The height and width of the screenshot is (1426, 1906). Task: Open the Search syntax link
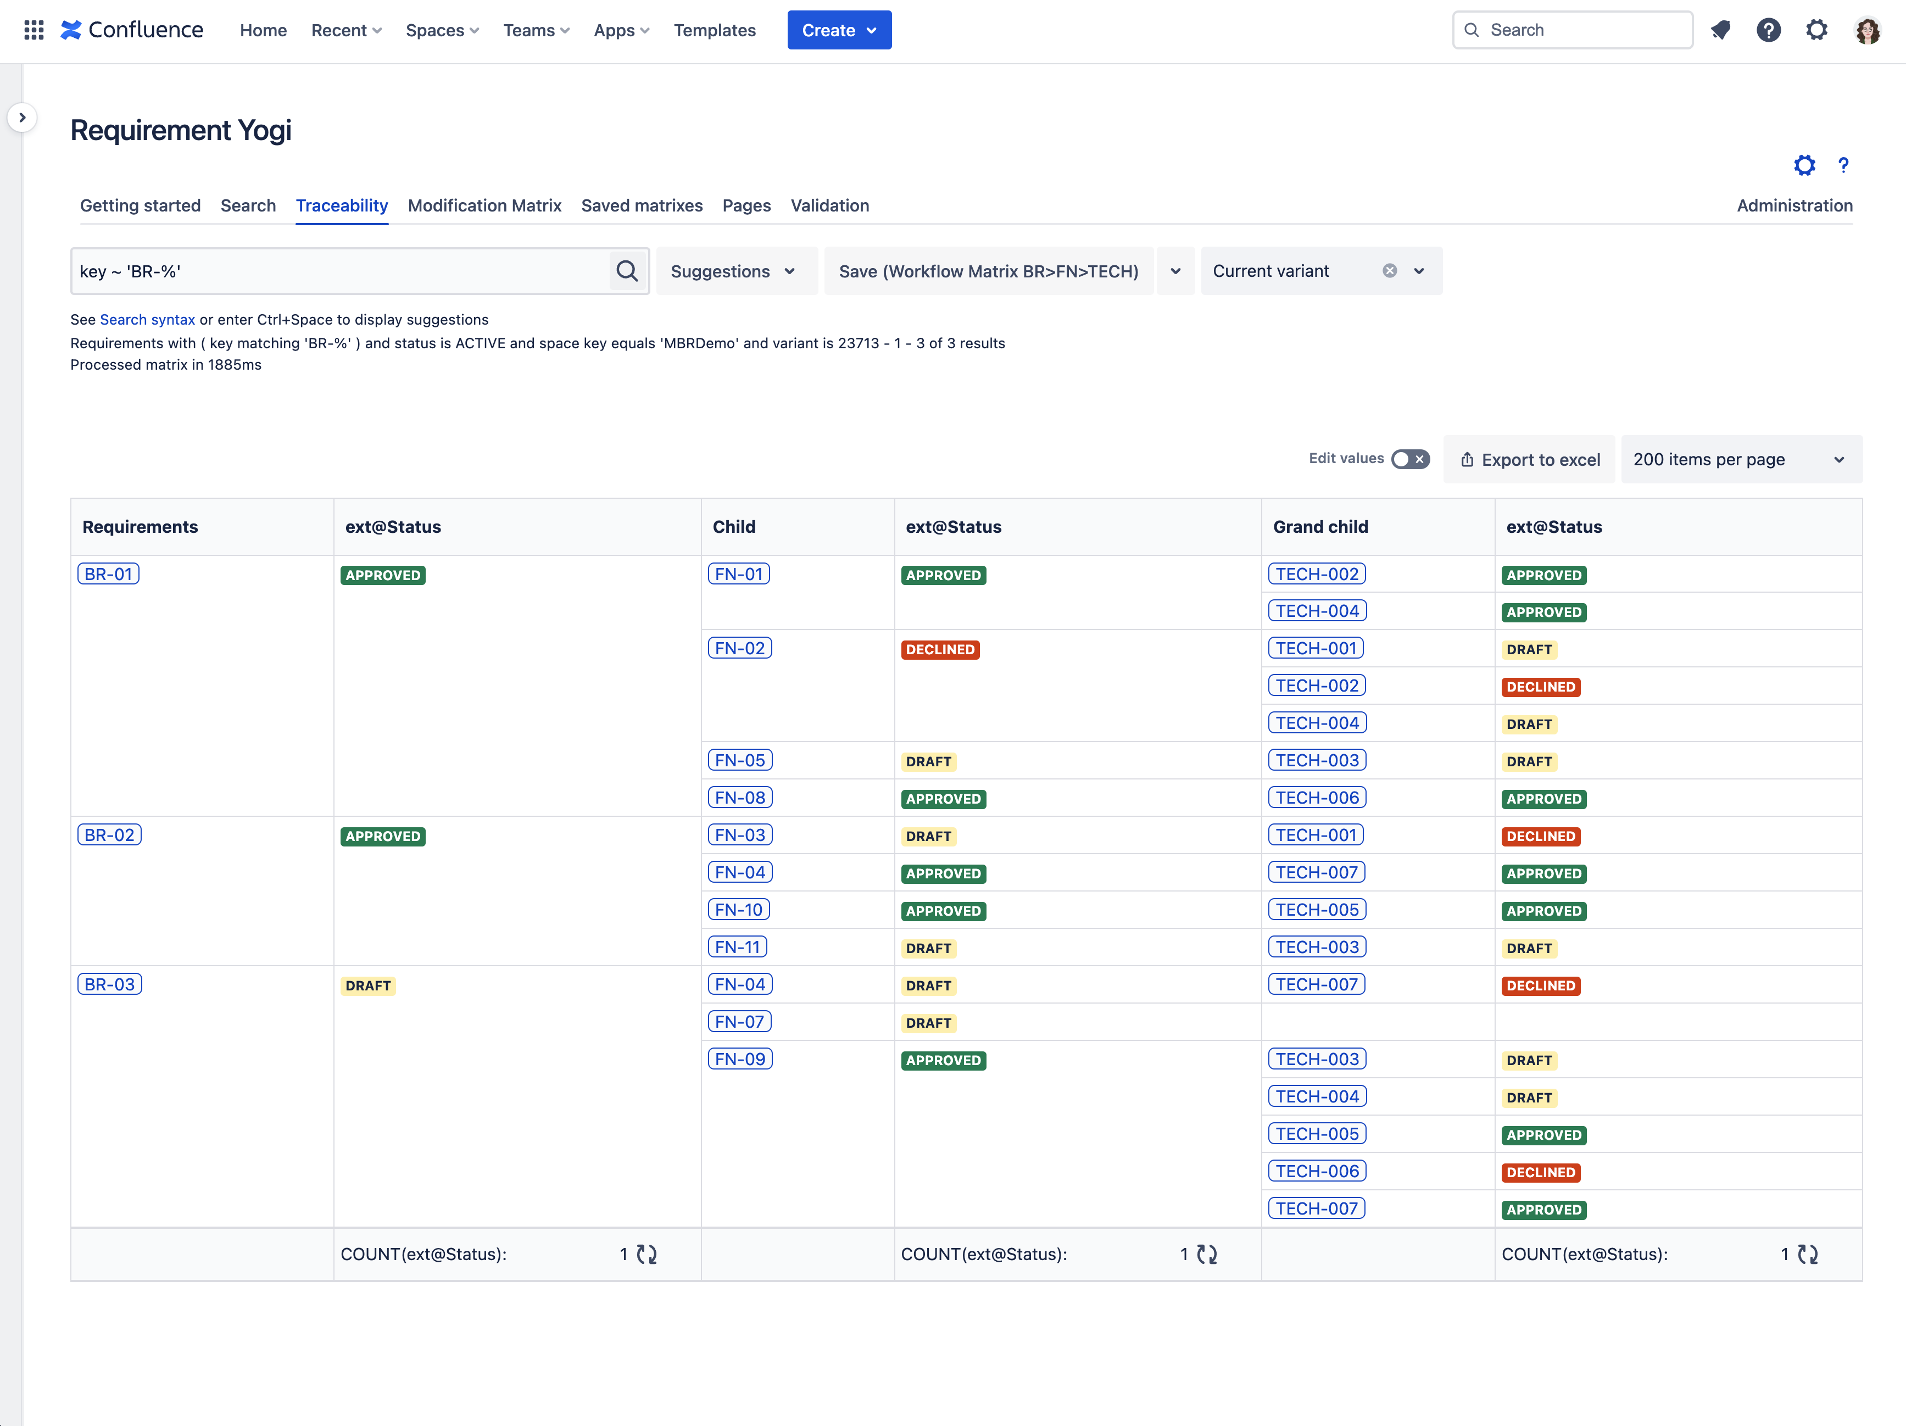[147, 320]
